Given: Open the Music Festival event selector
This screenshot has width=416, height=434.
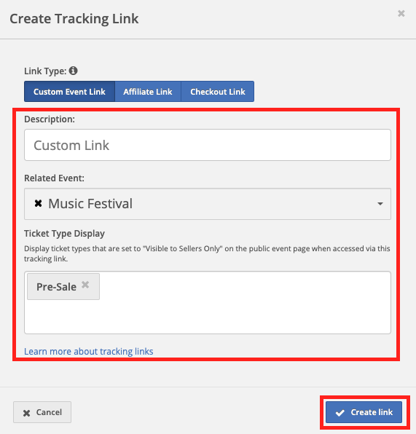Looking at the screenshot, I should [x=208, y=204].
